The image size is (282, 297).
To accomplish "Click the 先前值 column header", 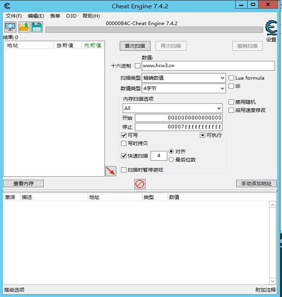I will point(93,45).
